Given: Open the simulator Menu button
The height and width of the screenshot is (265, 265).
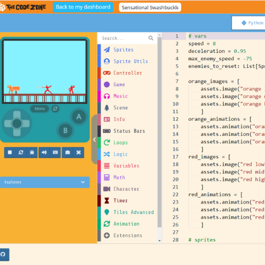Looking at the screenshot, I should [x=40, y=109].
